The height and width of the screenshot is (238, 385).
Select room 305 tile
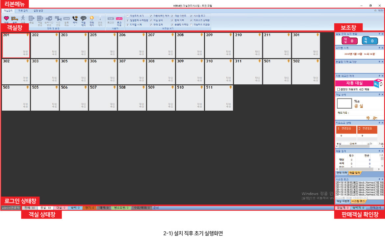(x=74, y=72)
